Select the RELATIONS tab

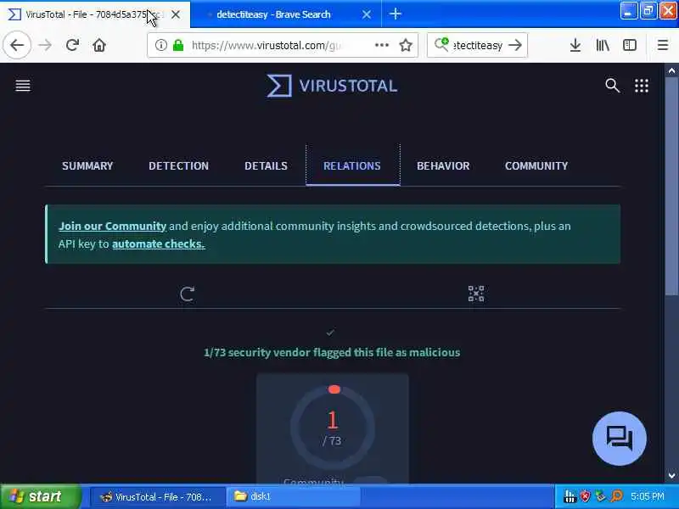[352, 165]
